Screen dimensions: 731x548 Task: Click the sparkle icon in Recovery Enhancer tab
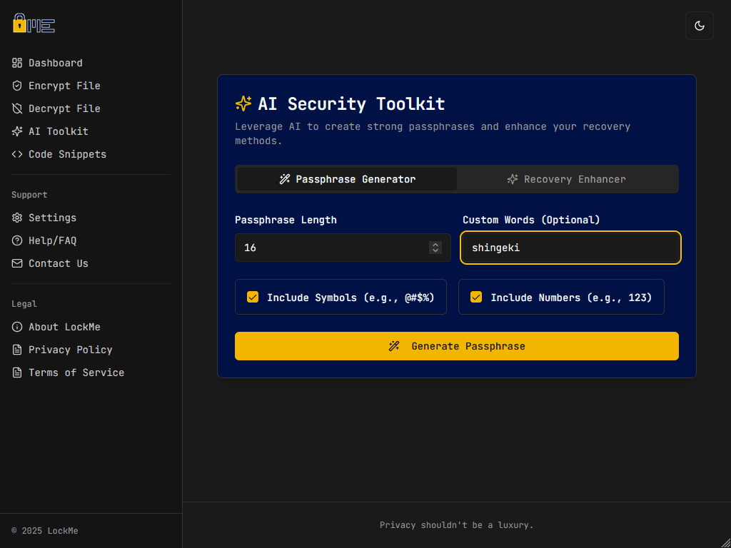click(513, 179)
